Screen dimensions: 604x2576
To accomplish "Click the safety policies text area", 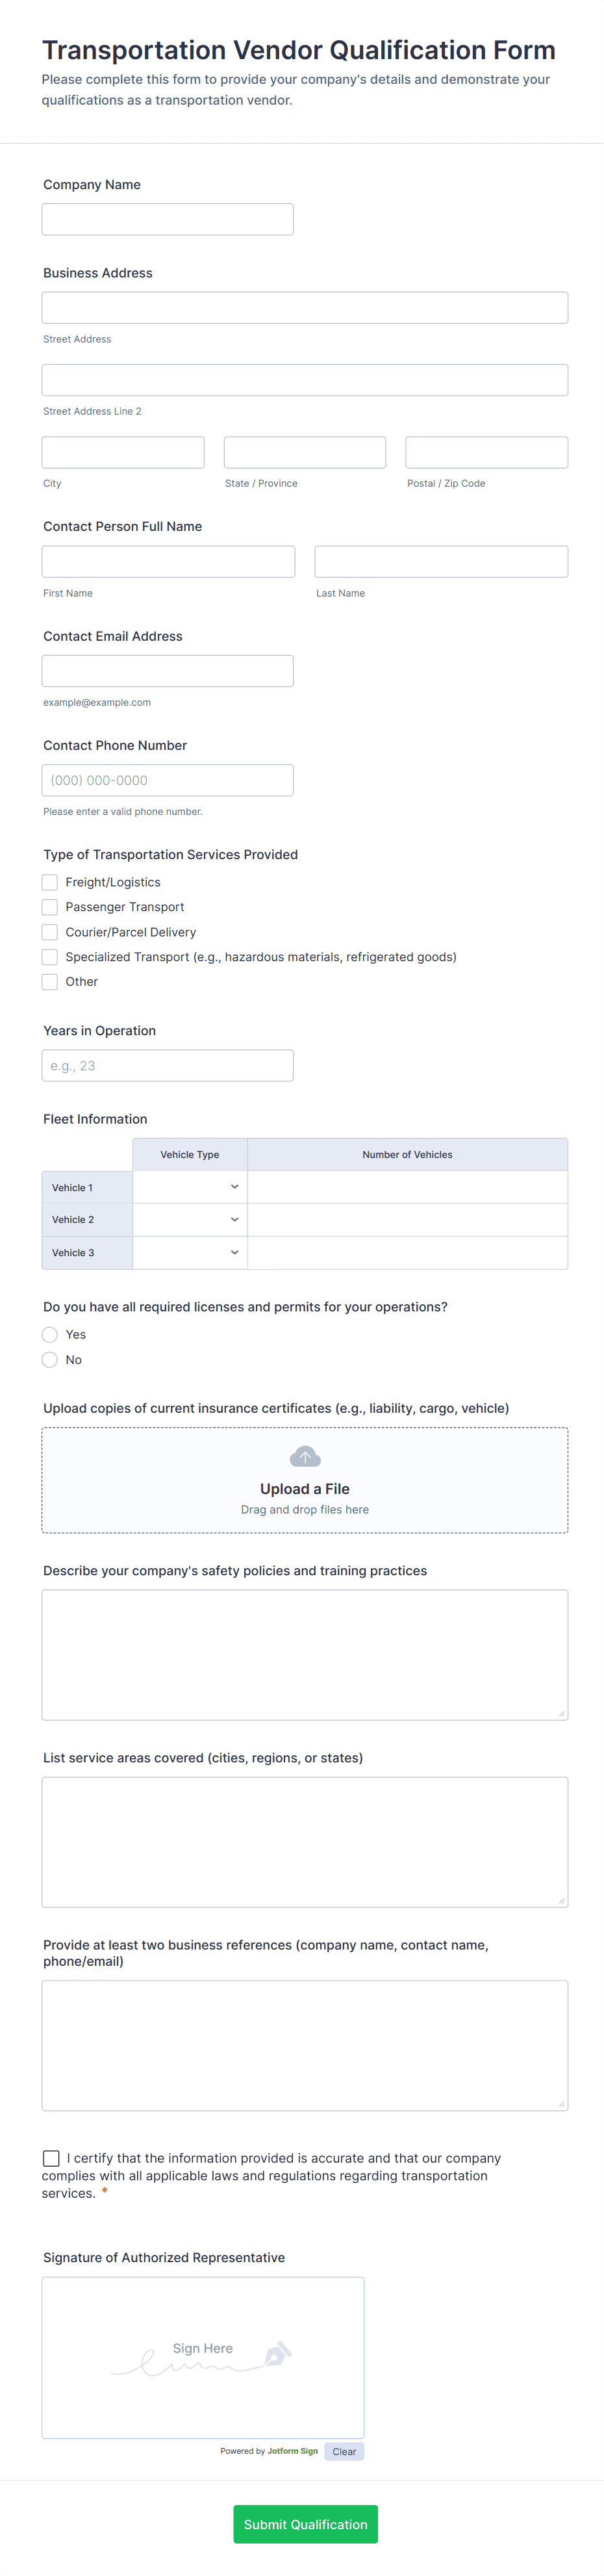I will [x=305, y=1654].
